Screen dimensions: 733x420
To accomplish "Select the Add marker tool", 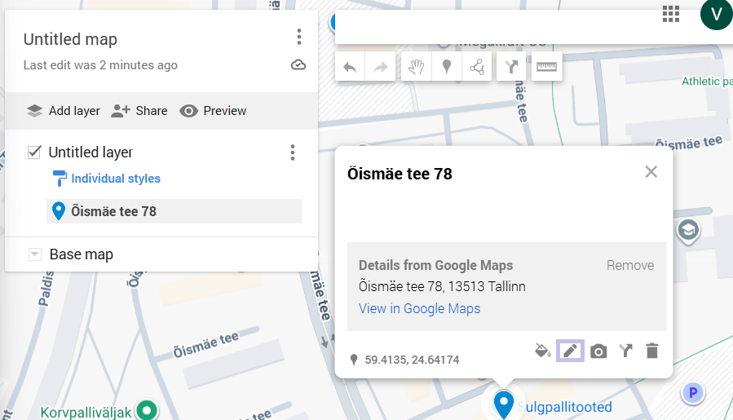I will [x=447, y=67].
